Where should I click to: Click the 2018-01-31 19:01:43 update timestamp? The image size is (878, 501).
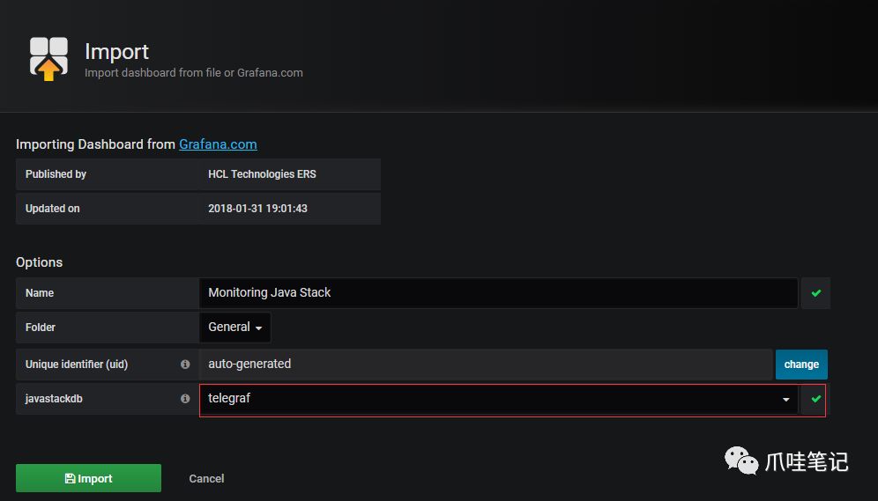point(257,209)
